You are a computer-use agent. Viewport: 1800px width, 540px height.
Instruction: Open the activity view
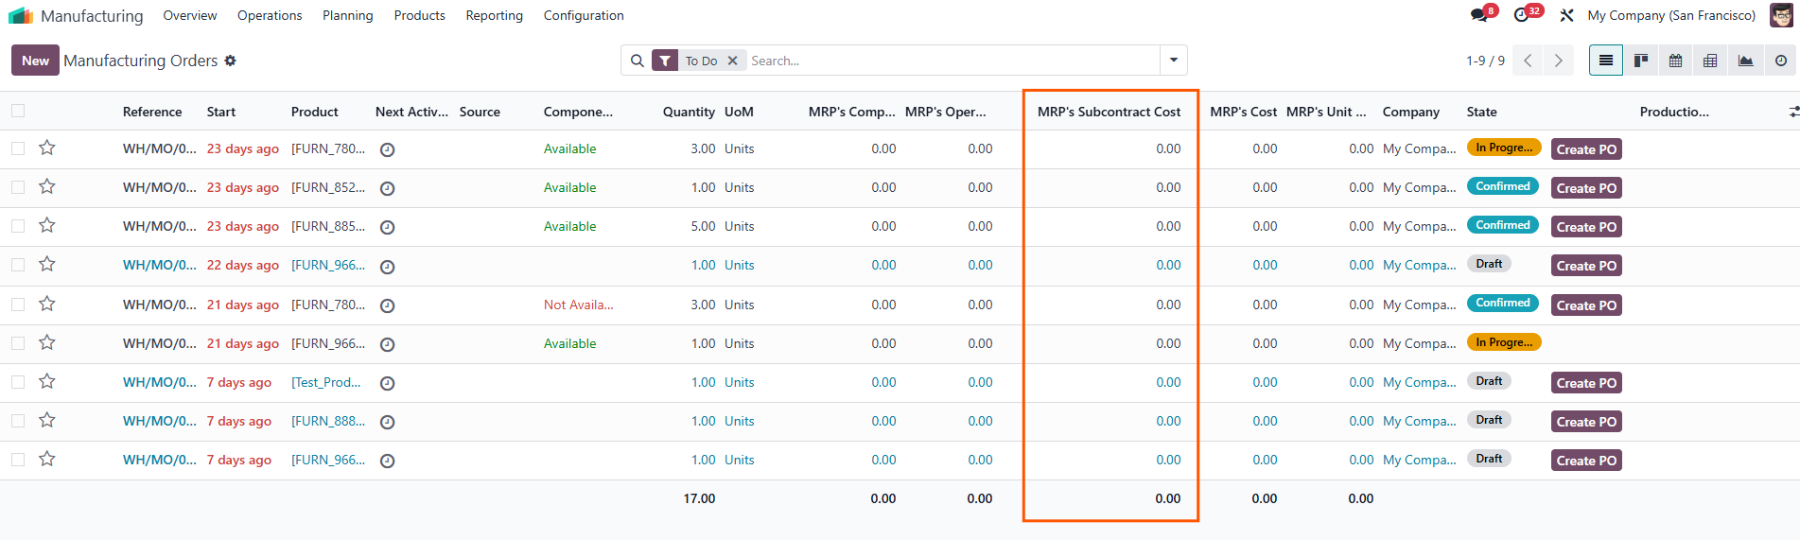pyautogui.click(x=1780, y=61)
